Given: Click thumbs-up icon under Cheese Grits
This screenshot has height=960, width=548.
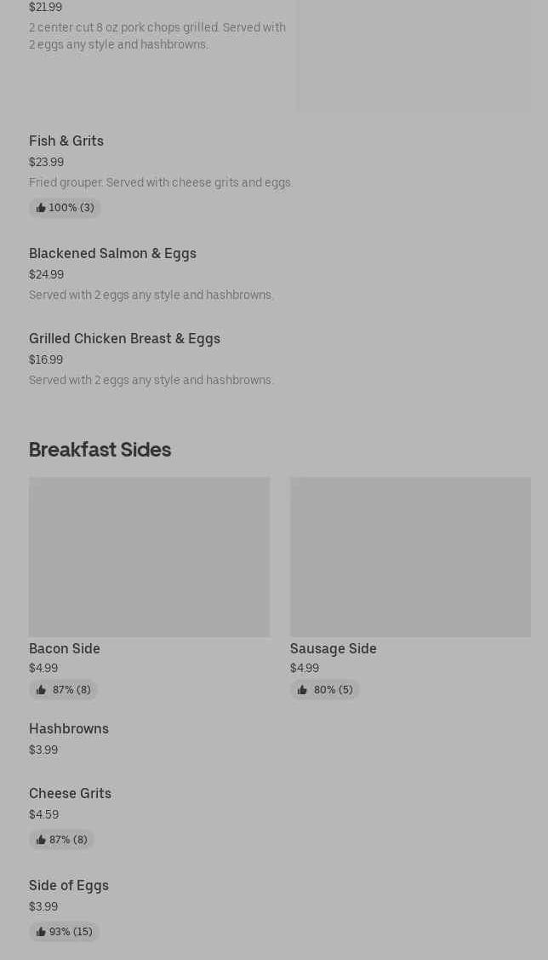Looking at the screenshot, I should click(x=41, y=840).
